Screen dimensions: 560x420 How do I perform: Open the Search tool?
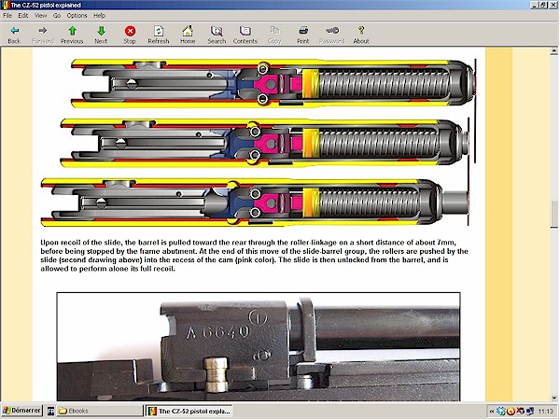pos(217,35)
